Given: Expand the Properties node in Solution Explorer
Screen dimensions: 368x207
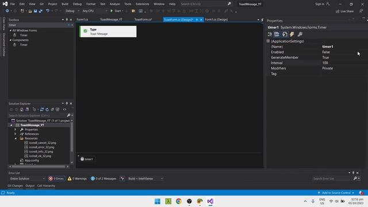Looking at the screenshot, I should pos(16,129).
